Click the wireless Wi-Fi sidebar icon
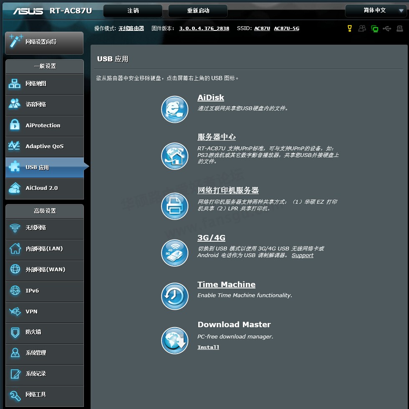The height and width of the screenshot is (409, 409). point(15,228)
